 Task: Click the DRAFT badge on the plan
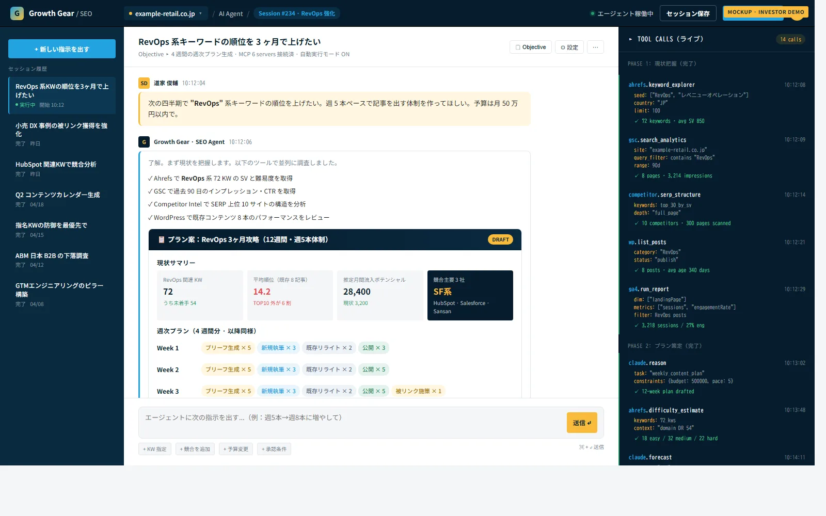500,239
